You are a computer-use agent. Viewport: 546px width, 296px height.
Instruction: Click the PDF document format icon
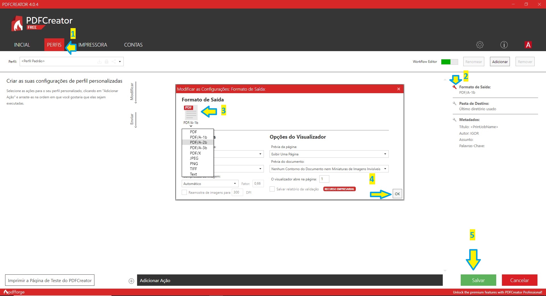(191, 112)
